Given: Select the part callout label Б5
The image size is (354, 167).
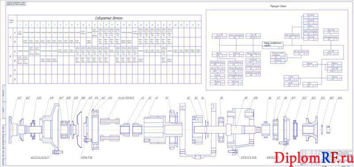Looking at the screenshot, I should tap(222, 98).
